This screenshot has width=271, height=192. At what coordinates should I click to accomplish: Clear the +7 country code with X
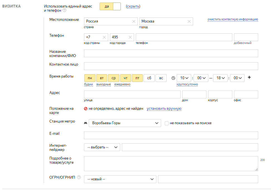[x=104, y=37]
